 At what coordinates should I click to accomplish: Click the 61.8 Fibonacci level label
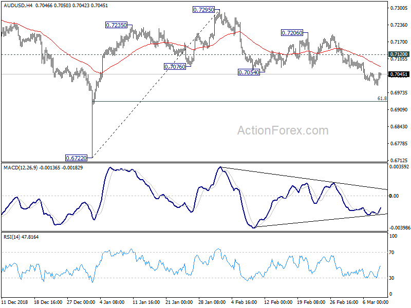[382, 99]
